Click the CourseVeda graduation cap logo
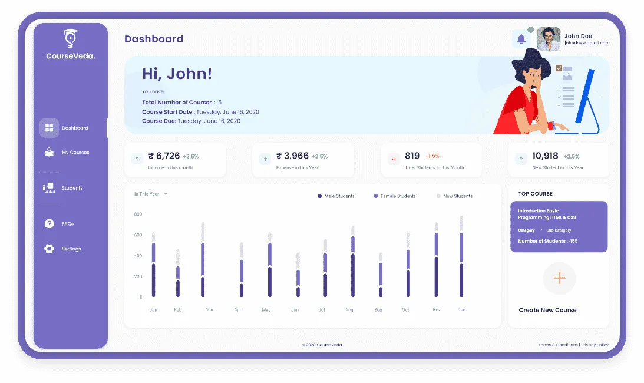 coord(71,39)
